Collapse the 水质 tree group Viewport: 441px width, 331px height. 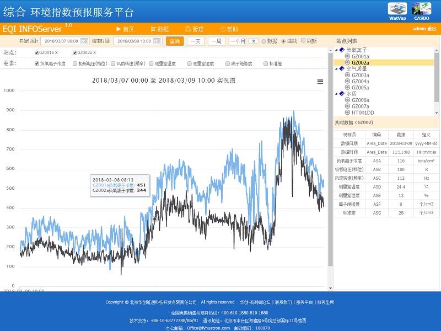pos(336,94)
